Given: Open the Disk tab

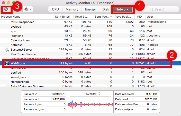Looking at the screenshot, I should [106, 9].
